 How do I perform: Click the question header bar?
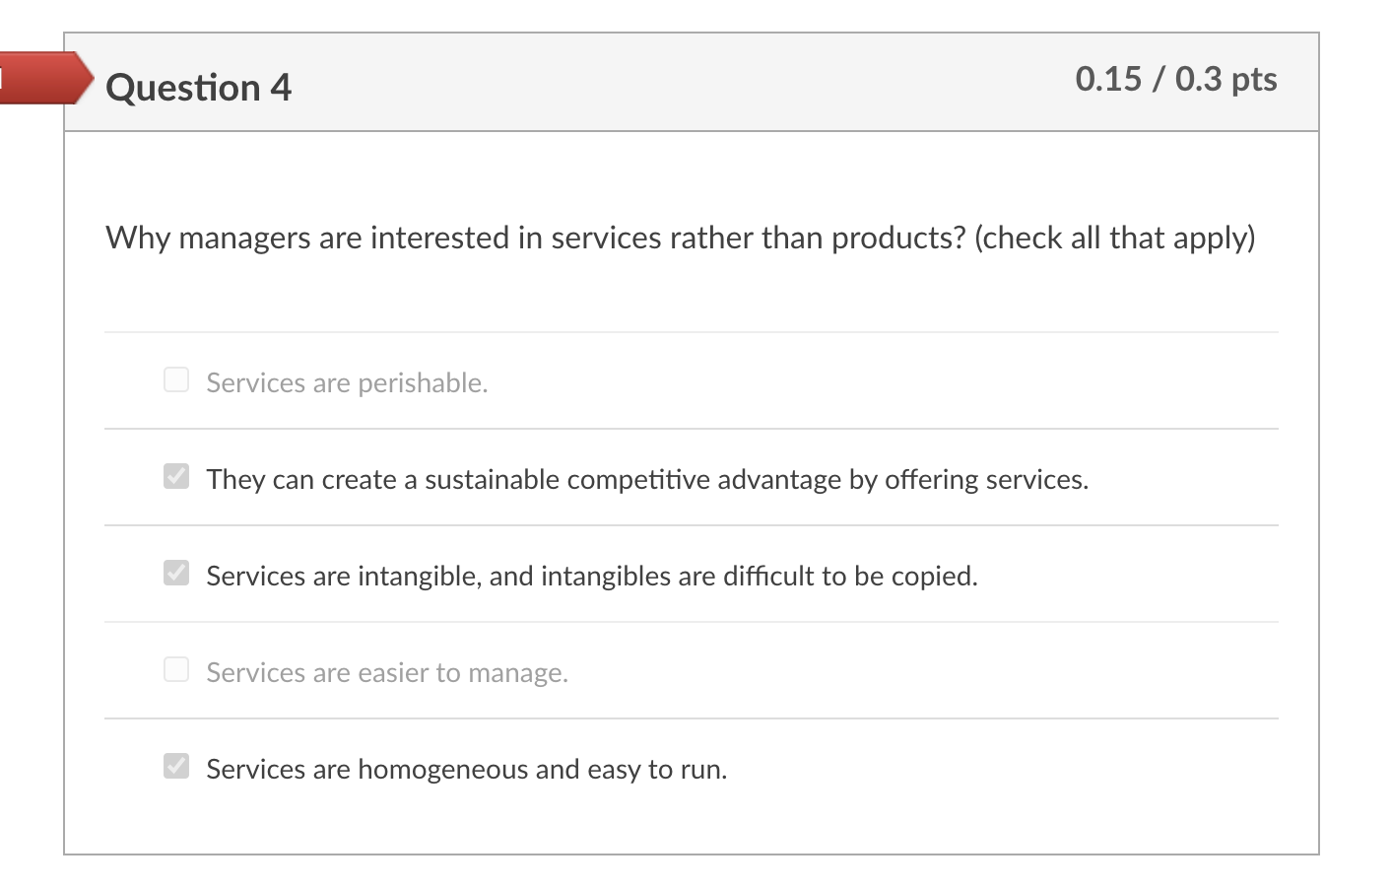pos(690,83)
